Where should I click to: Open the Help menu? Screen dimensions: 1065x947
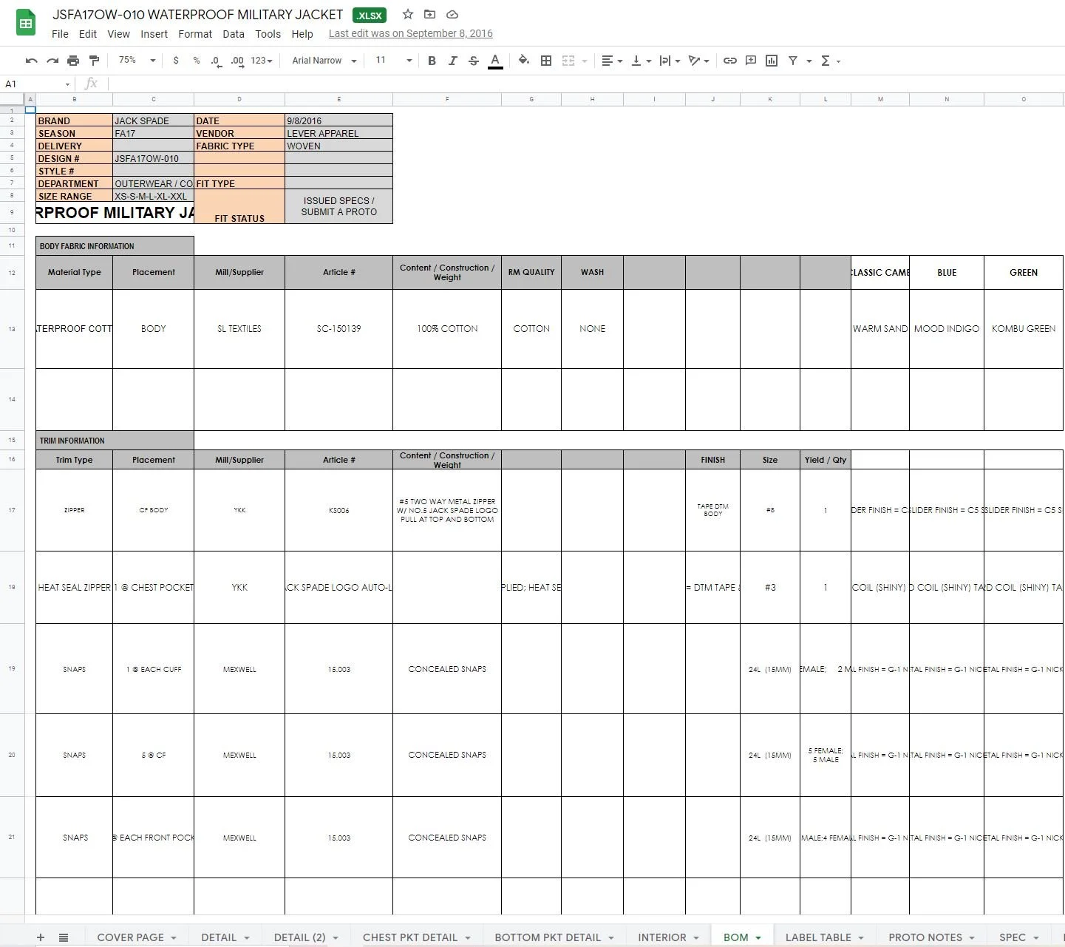point(302,34)
